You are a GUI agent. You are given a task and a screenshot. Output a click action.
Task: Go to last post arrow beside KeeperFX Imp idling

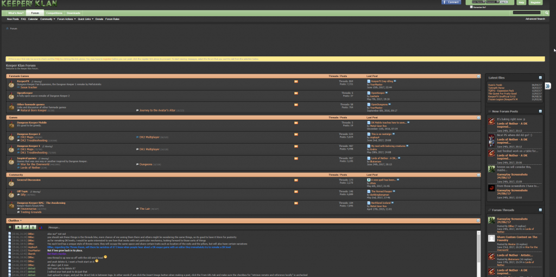coord(395,81)
